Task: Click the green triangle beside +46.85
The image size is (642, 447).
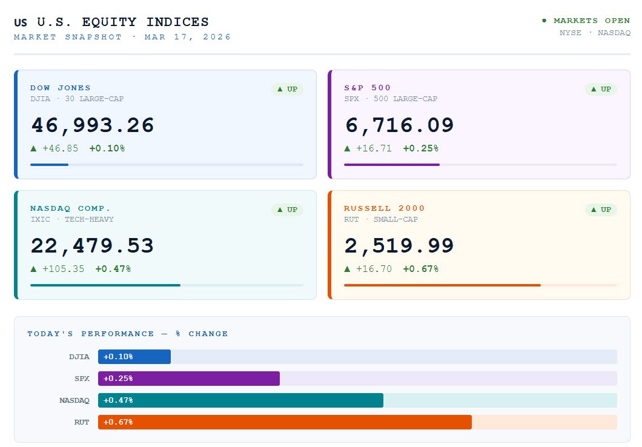Action: point(34,148)
